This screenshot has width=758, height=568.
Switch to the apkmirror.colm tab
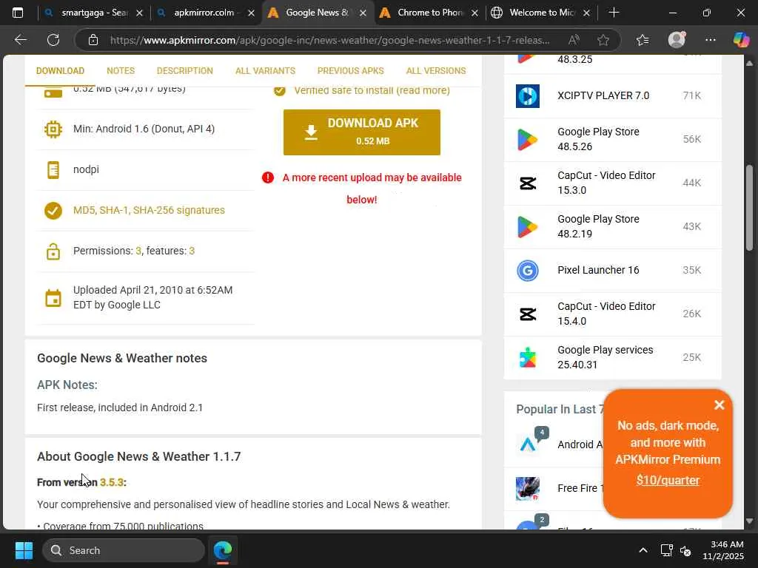tap(206, 13)
